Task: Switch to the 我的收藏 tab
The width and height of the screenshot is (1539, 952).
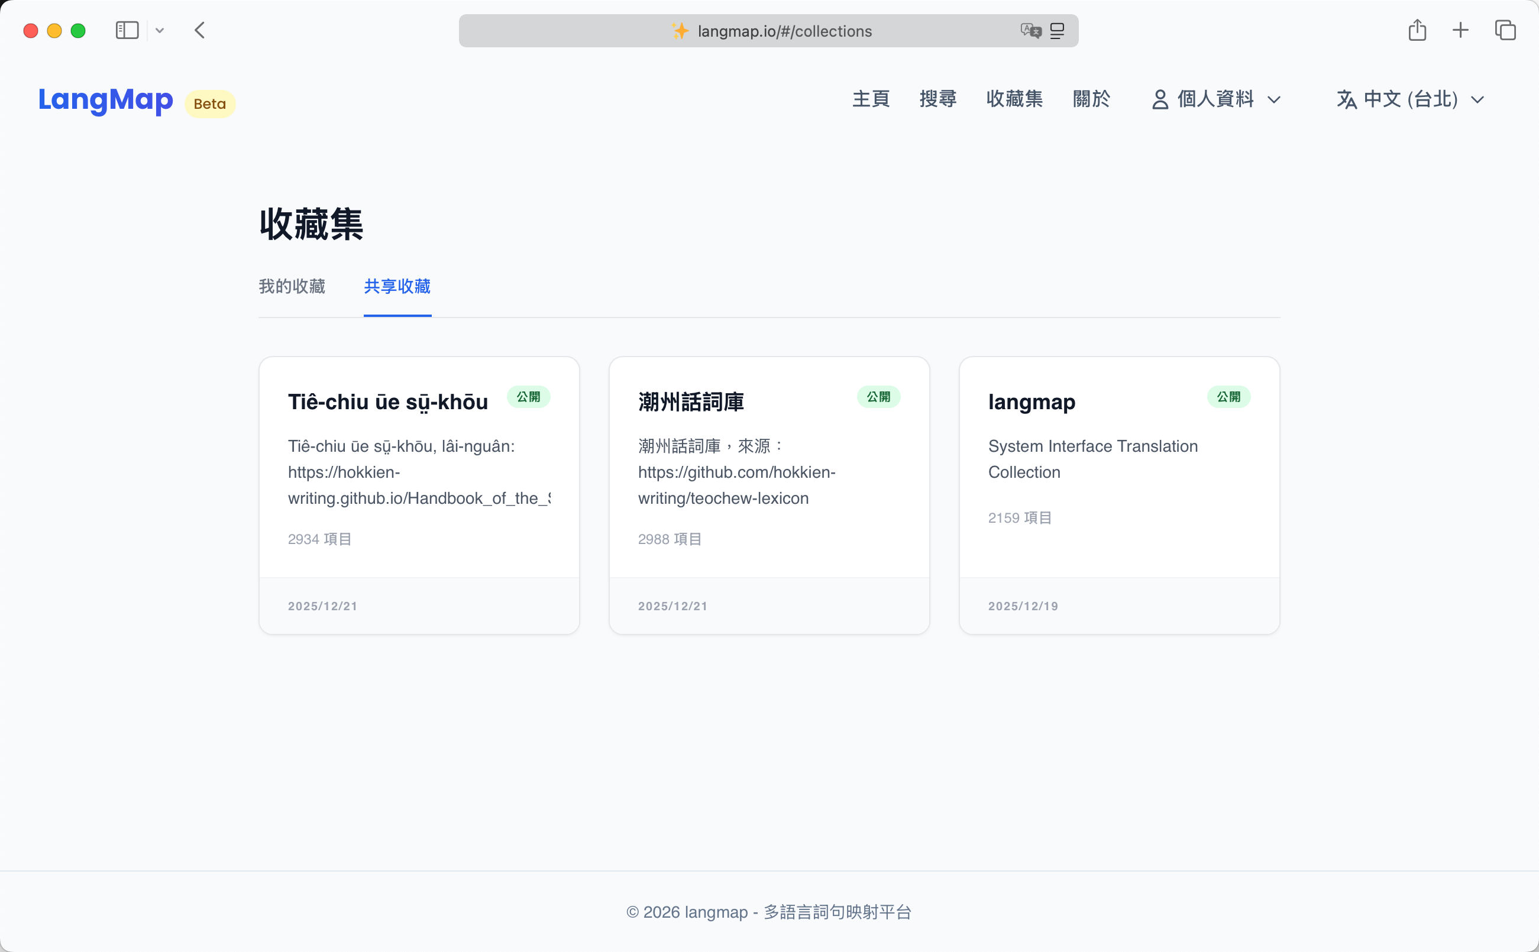Action: (292, 286)
